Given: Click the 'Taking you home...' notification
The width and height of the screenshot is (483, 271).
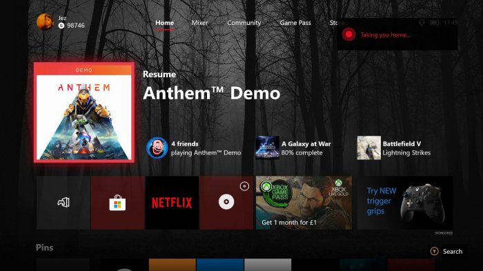Looking at the screenshot, I should [x=397, y=34].
